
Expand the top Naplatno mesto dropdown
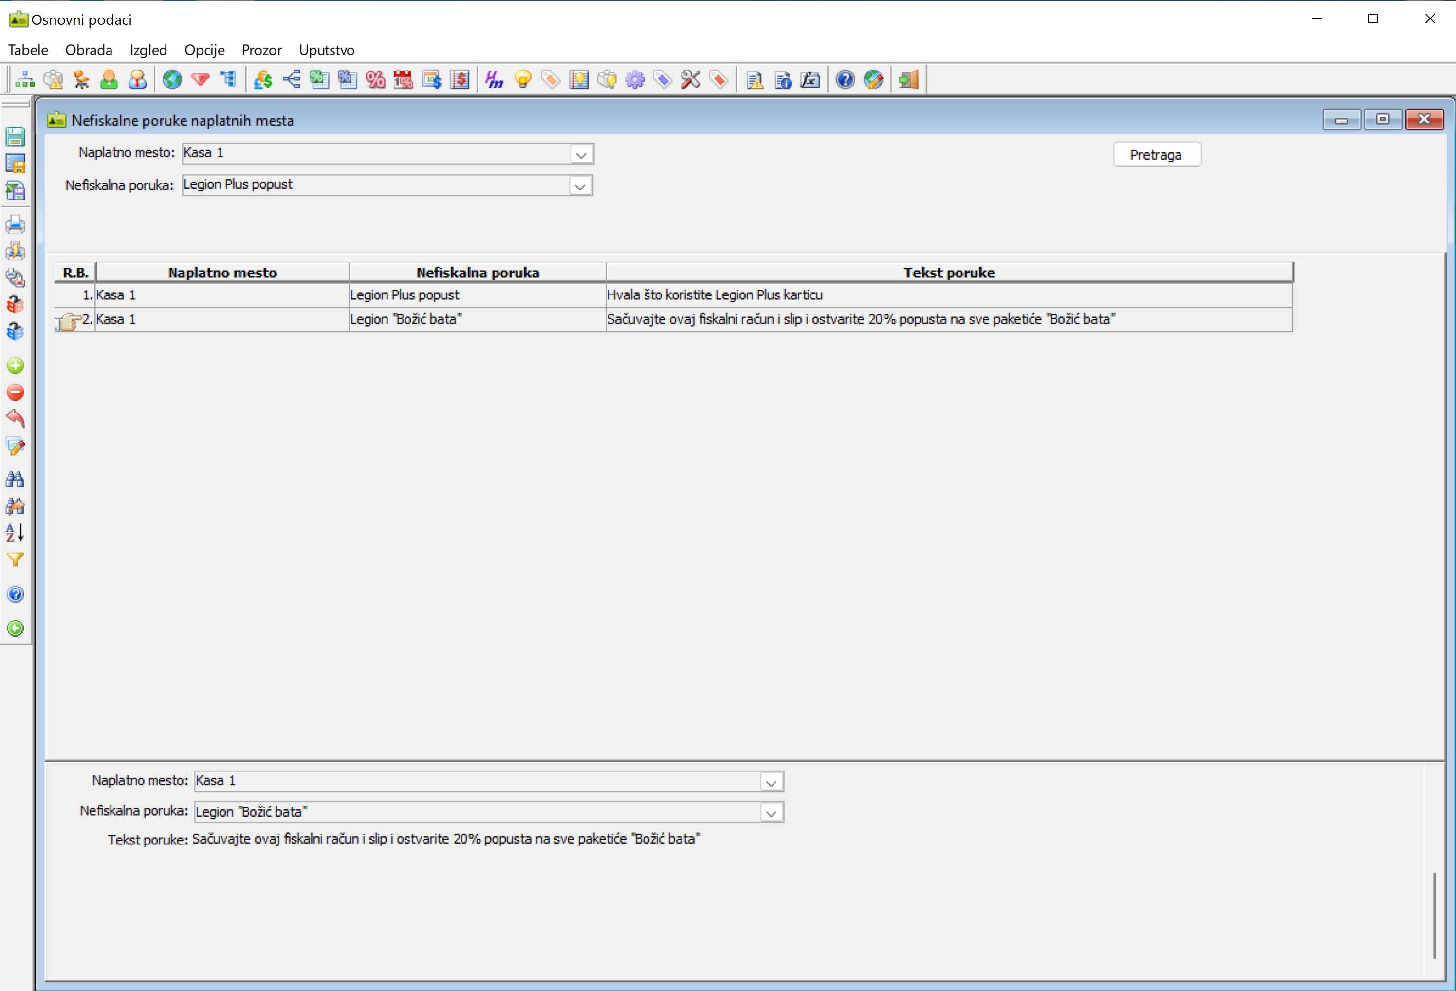pyautogui.click(x=581, y=154)
